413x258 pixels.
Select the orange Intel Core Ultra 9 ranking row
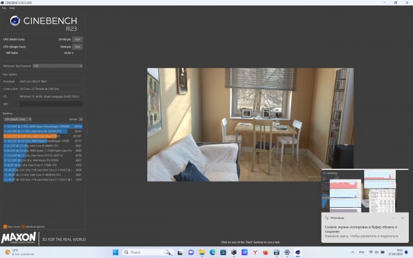43,136
